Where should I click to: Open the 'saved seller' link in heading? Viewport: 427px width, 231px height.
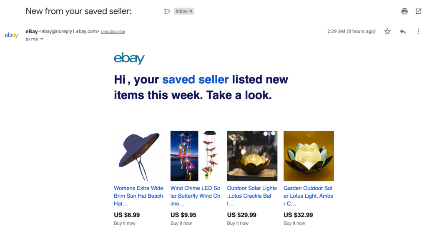click(x=195, y=79)
